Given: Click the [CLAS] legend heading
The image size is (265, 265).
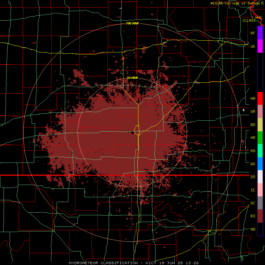Looking at the screenshot, I should point(249,20).
